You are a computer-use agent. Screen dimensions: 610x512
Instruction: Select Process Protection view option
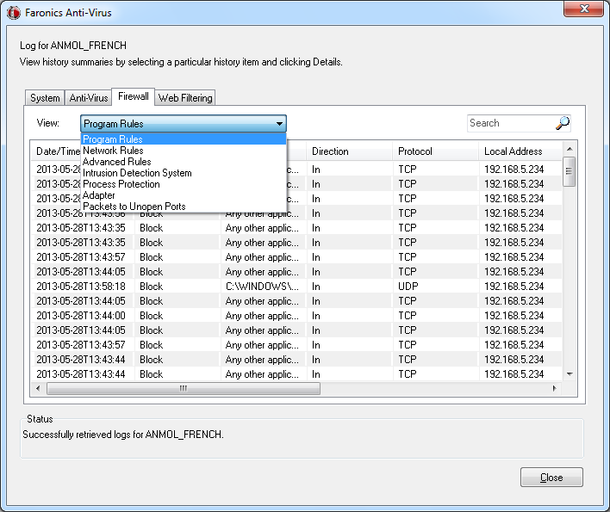point(184,184)
